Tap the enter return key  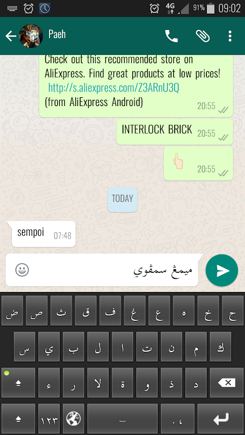220,418
